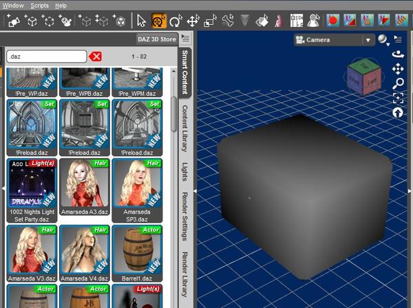
Task: Click the create icon with dashed circle
Action: pos(48,21)
